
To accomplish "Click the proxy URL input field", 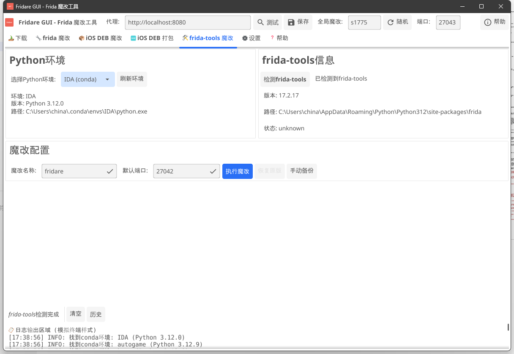I will coord(188,22).
